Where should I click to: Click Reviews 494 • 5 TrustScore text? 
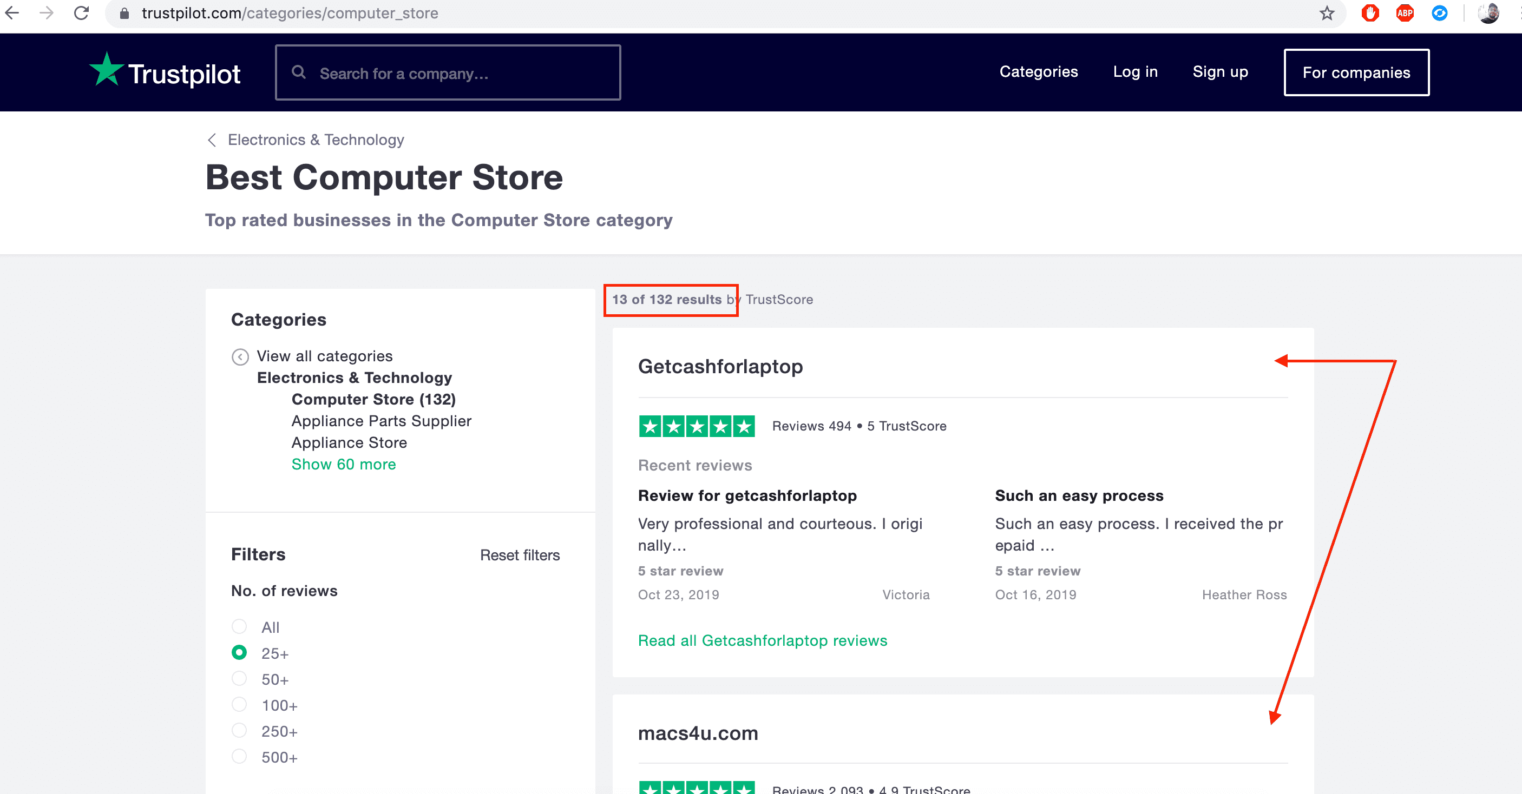(859, 426)
